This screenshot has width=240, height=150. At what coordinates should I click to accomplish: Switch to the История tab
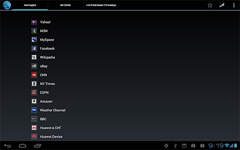pos(65,5)
